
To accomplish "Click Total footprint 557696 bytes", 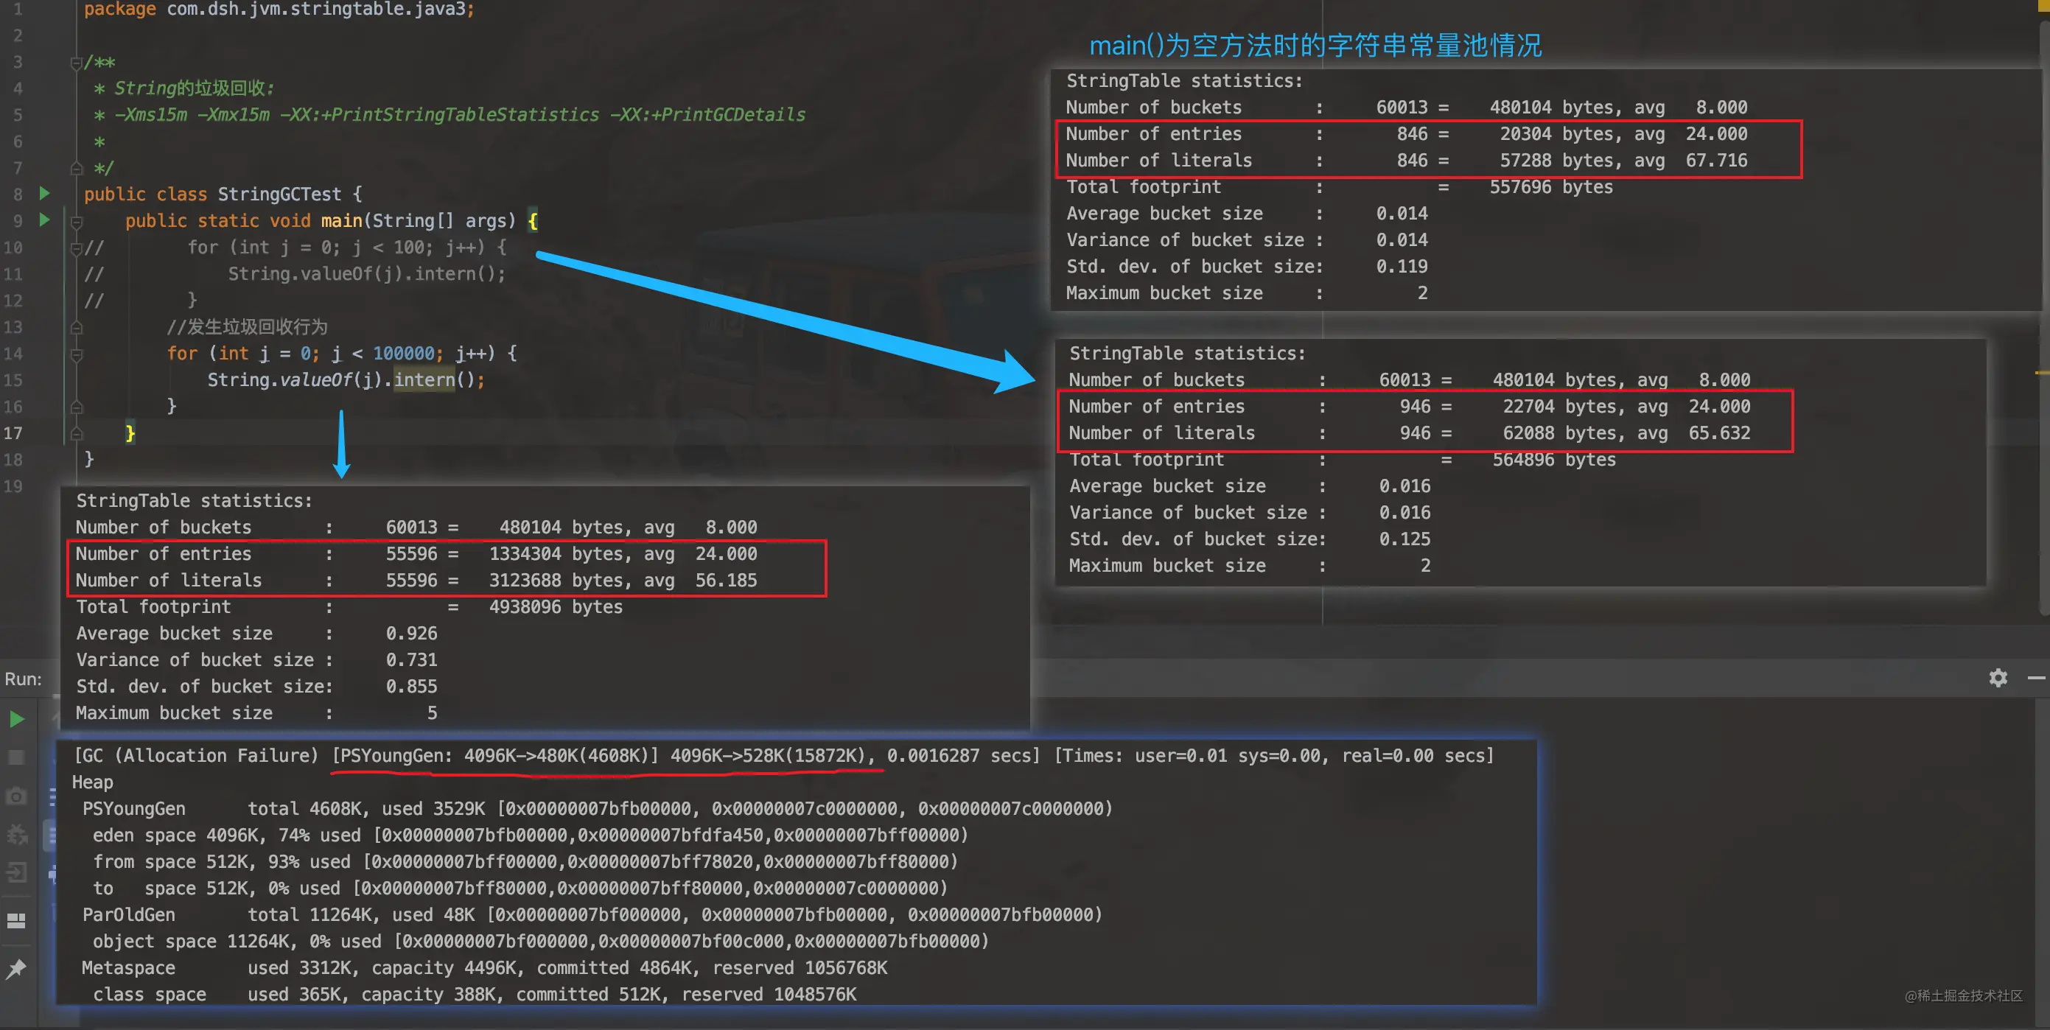I will tap(1340, 187).
